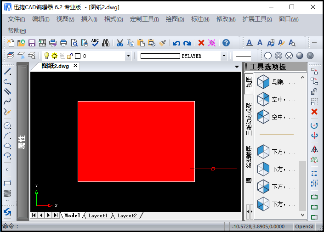Jump to first layout tab arrow
Viewport: 324px width, 232px height.
click(34, 215)
